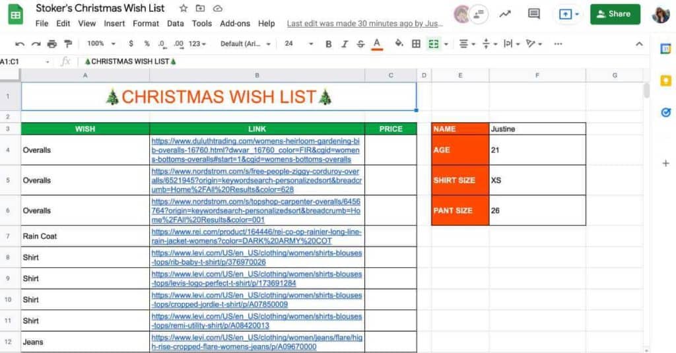Format as currency with dollar sign
The image size is (676, 353).
pos(131,44)
